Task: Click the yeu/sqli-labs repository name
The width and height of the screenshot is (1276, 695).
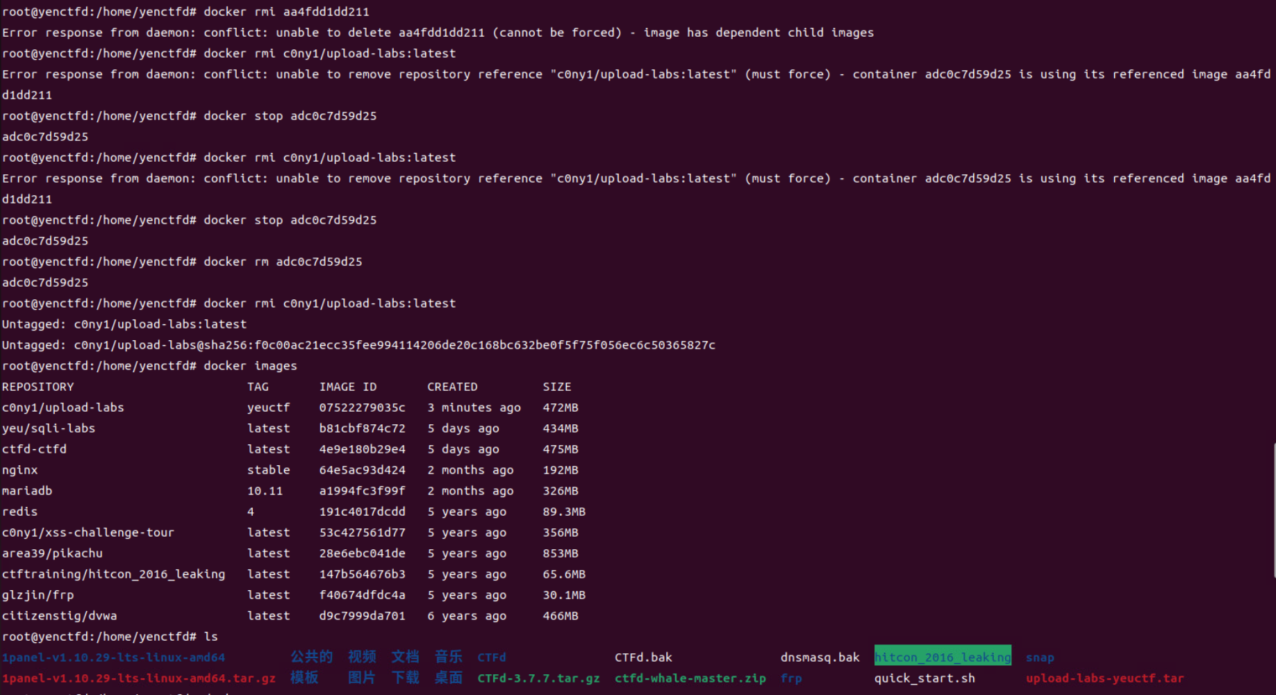Action: [x=49, y=428]
